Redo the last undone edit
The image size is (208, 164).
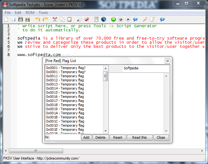pos(45,19)
